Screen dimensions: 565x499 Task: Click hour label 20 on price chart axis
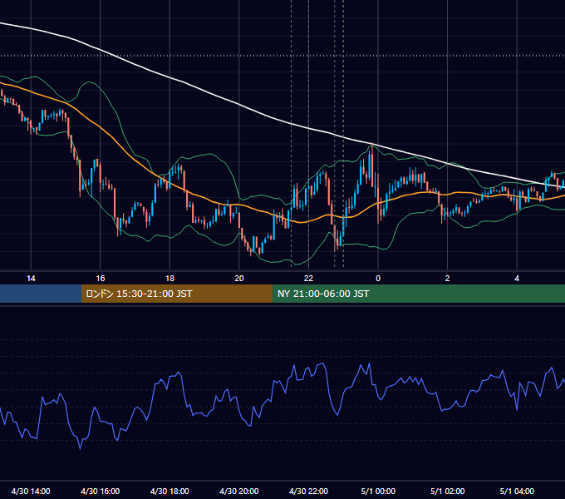point(239,279)
